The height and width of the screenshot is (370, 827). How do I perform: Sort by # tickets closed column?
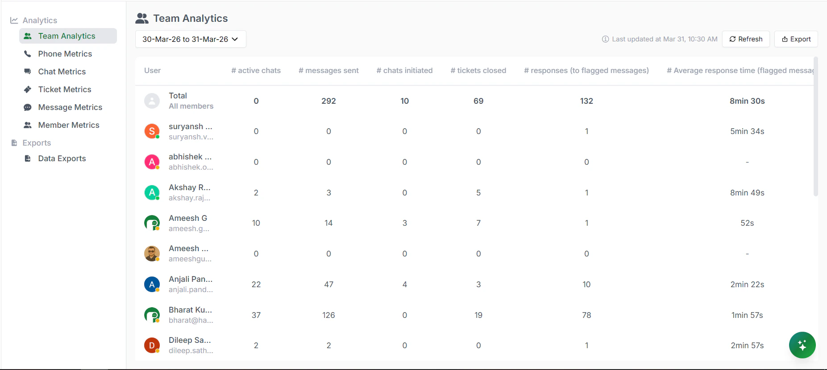(x=478, y=70)
